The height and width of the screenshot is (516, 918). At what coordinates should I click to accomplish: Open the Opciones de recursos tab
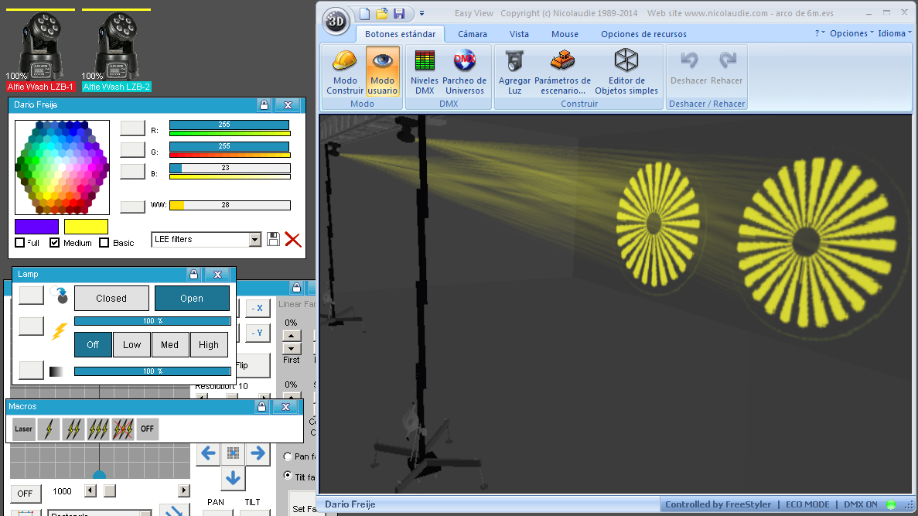[643, 34]
